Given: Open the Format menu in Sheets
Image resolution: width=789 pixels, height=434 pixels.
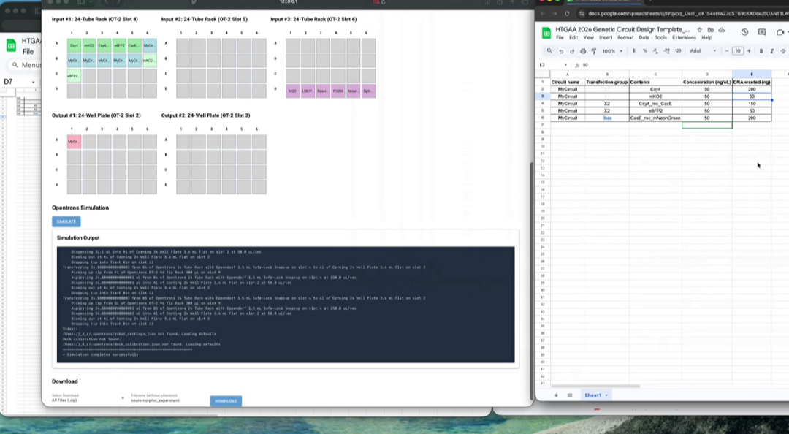Looking at the screenshot, I should (625, 38).
